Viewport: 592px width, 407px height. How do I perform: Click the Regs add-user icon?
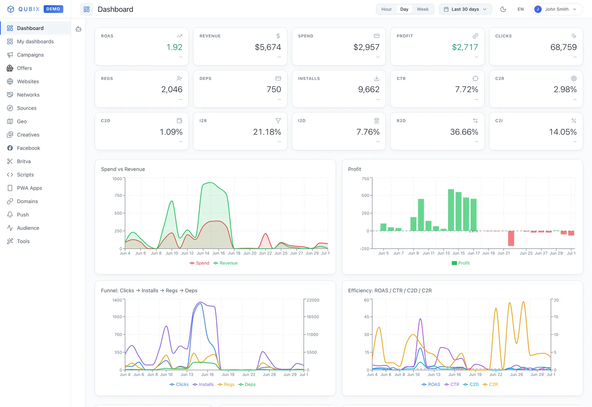(179, 78)
